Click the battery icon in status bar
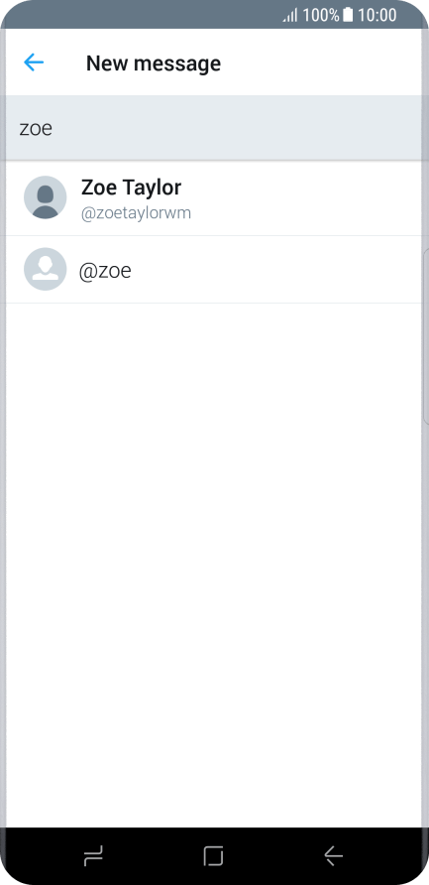 348,15
